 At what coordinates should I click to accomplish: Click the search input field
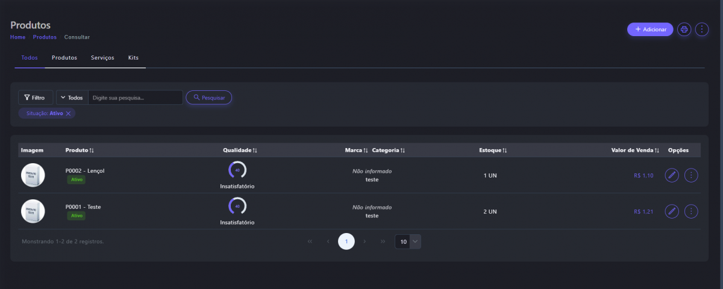coord(135,98)
